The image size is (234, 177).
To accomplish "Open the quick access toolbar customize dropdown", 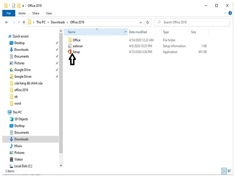I will coord(23,6).
